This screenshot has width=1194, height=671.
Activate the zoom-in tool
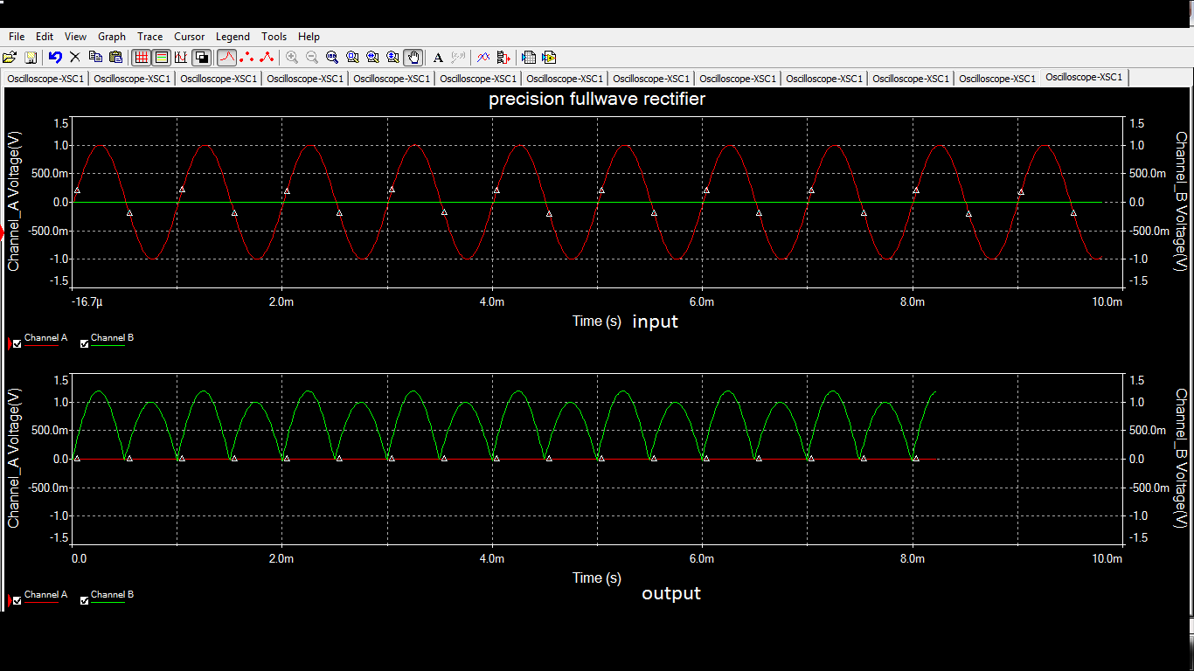tap(292, 58)
